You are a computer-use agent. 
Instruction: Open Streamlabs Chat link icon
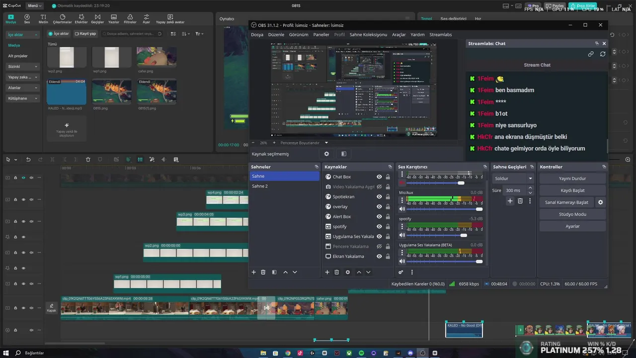(591, 54)
